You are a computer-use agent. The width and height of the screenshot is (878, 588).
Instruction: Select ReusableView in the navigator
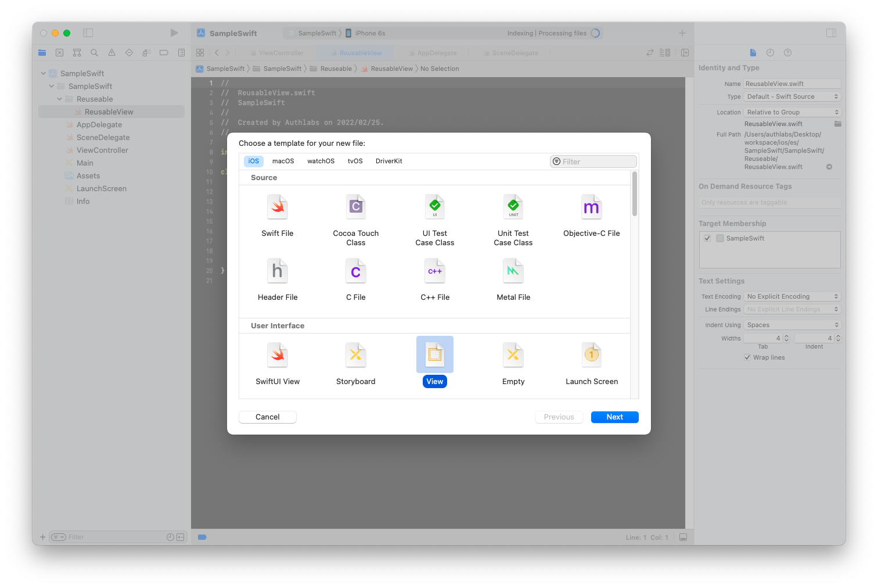(111, 112)
